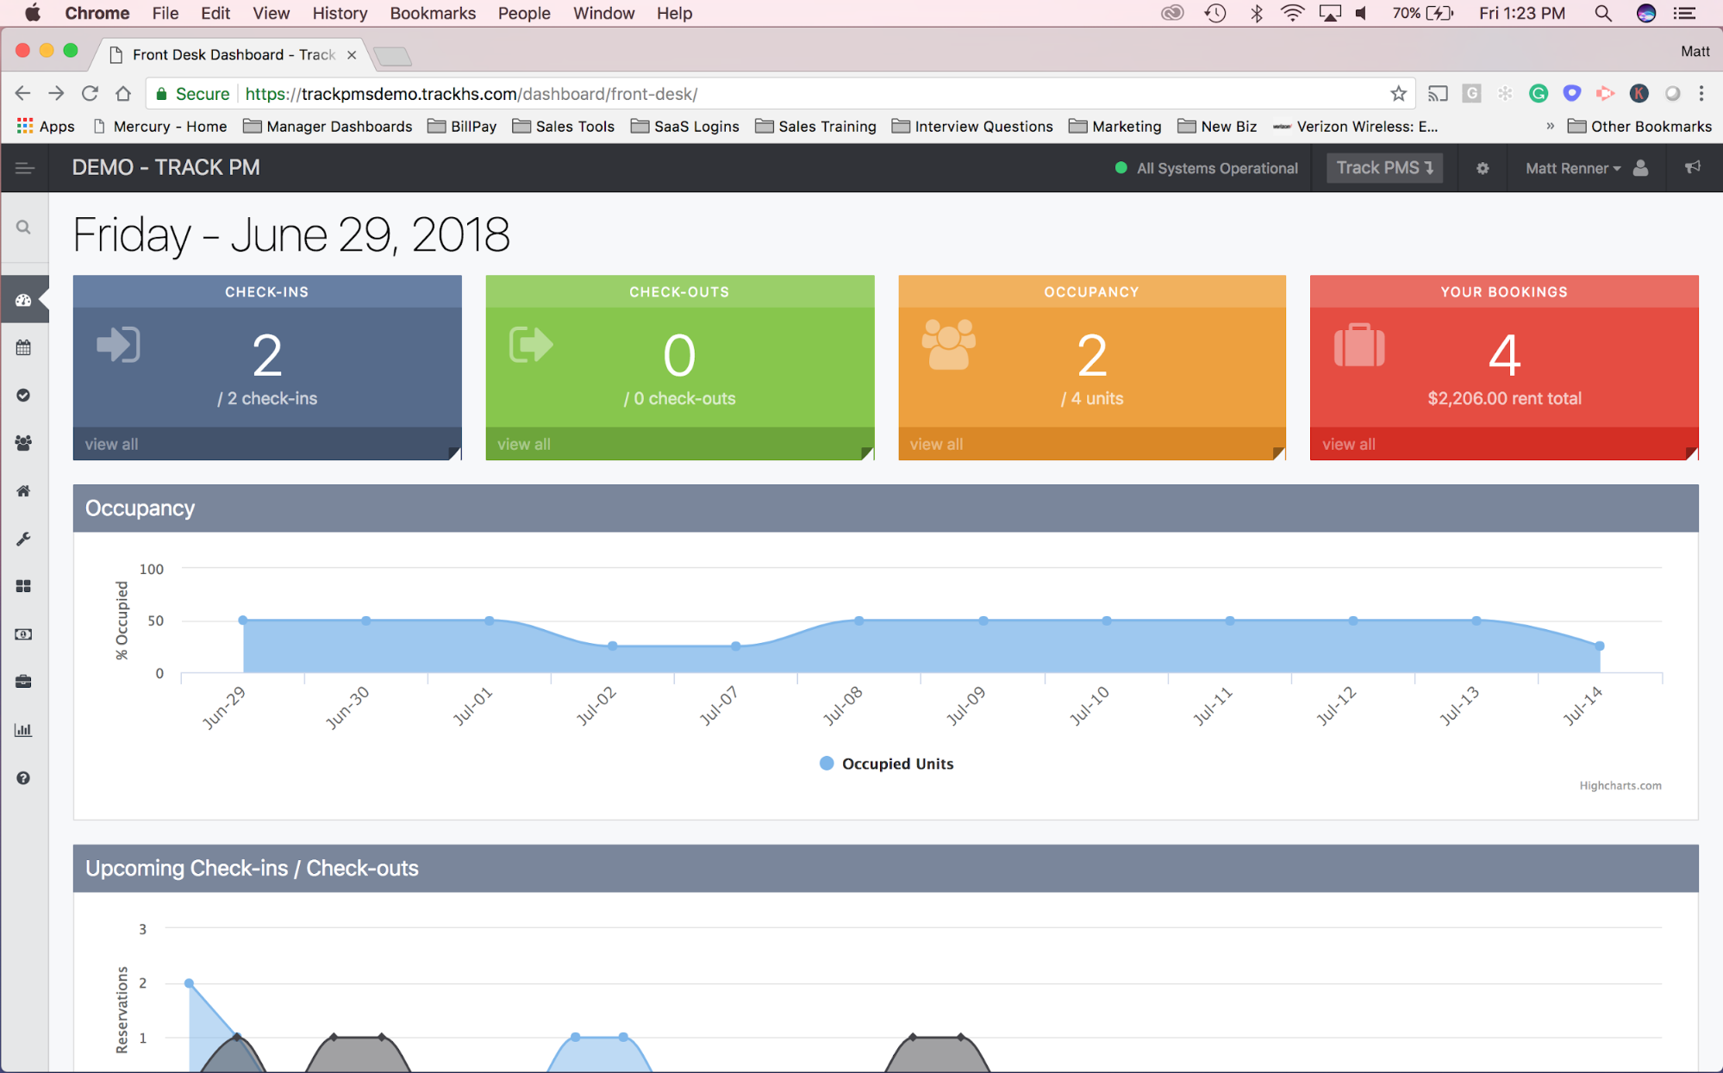
Task: Click the help question mark icon
Action: pyautogui.click(x=23, y=778)
